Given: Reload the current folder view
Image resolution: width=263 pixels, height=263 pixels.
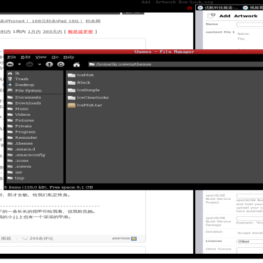Looking at the screenshot, I should [60, 64].
